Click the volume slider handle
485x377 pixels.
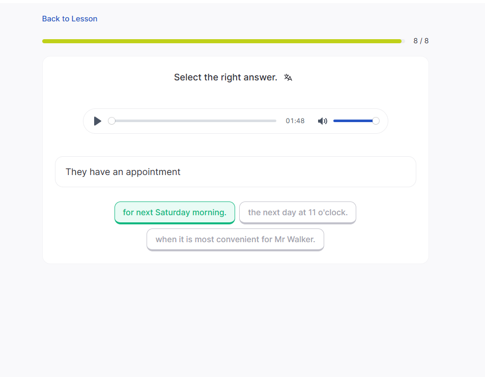click(376, 121)
